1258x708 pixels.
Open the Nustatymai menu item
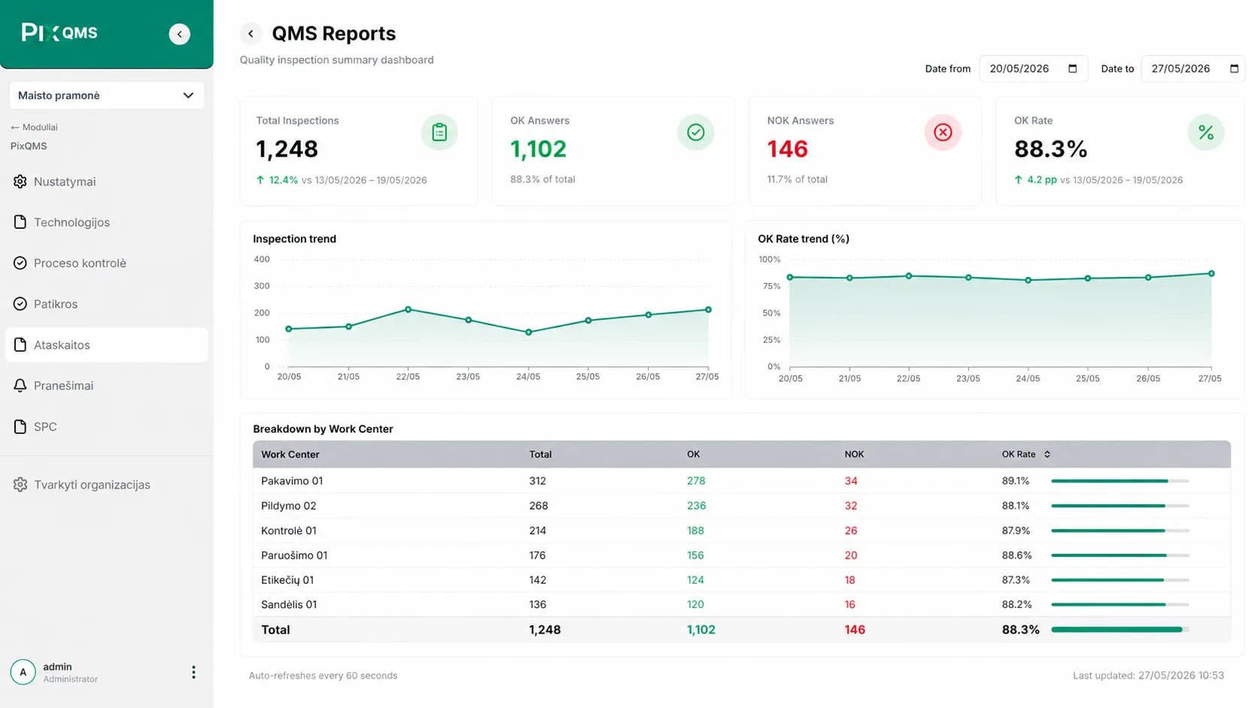pyautogui.click(x=107, y=181)
